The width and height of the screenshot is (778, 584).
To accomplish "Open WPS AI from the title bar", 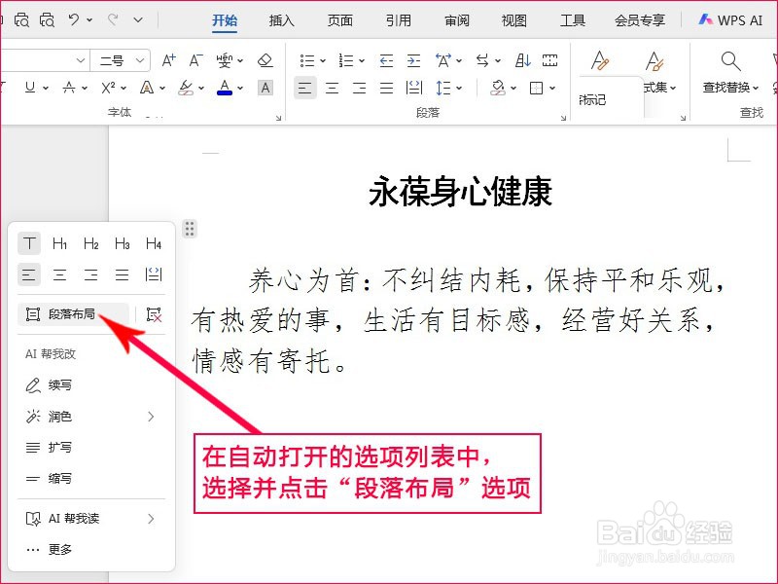I will (x=730, y=18).
